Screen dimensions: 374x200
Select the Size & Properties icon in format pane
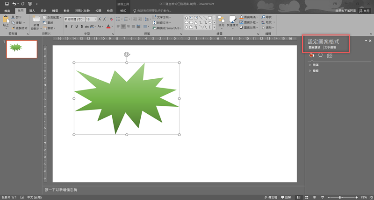(x=330, y=55)
